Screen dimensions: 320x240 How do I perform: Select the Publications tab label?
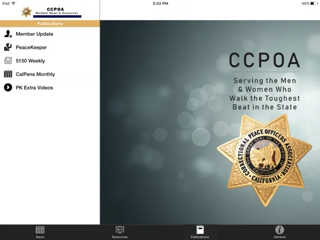click(x=200, y=237)
